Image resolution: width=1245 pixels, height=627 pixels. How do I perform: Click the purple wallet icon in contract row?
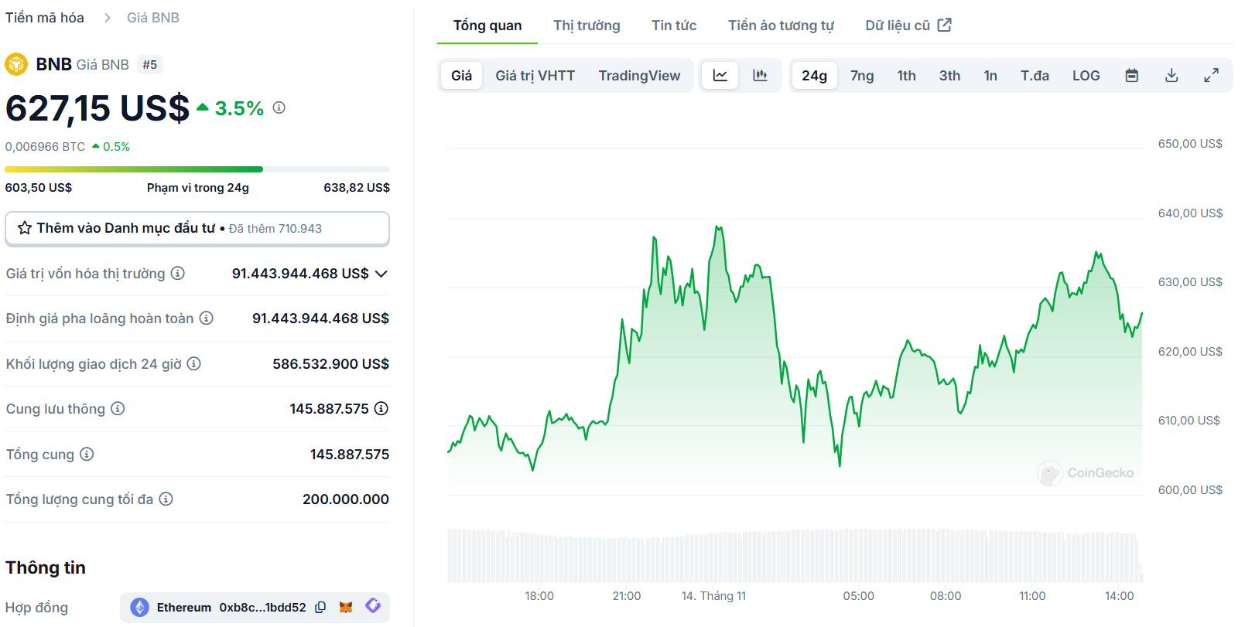(x=373, y=606)
